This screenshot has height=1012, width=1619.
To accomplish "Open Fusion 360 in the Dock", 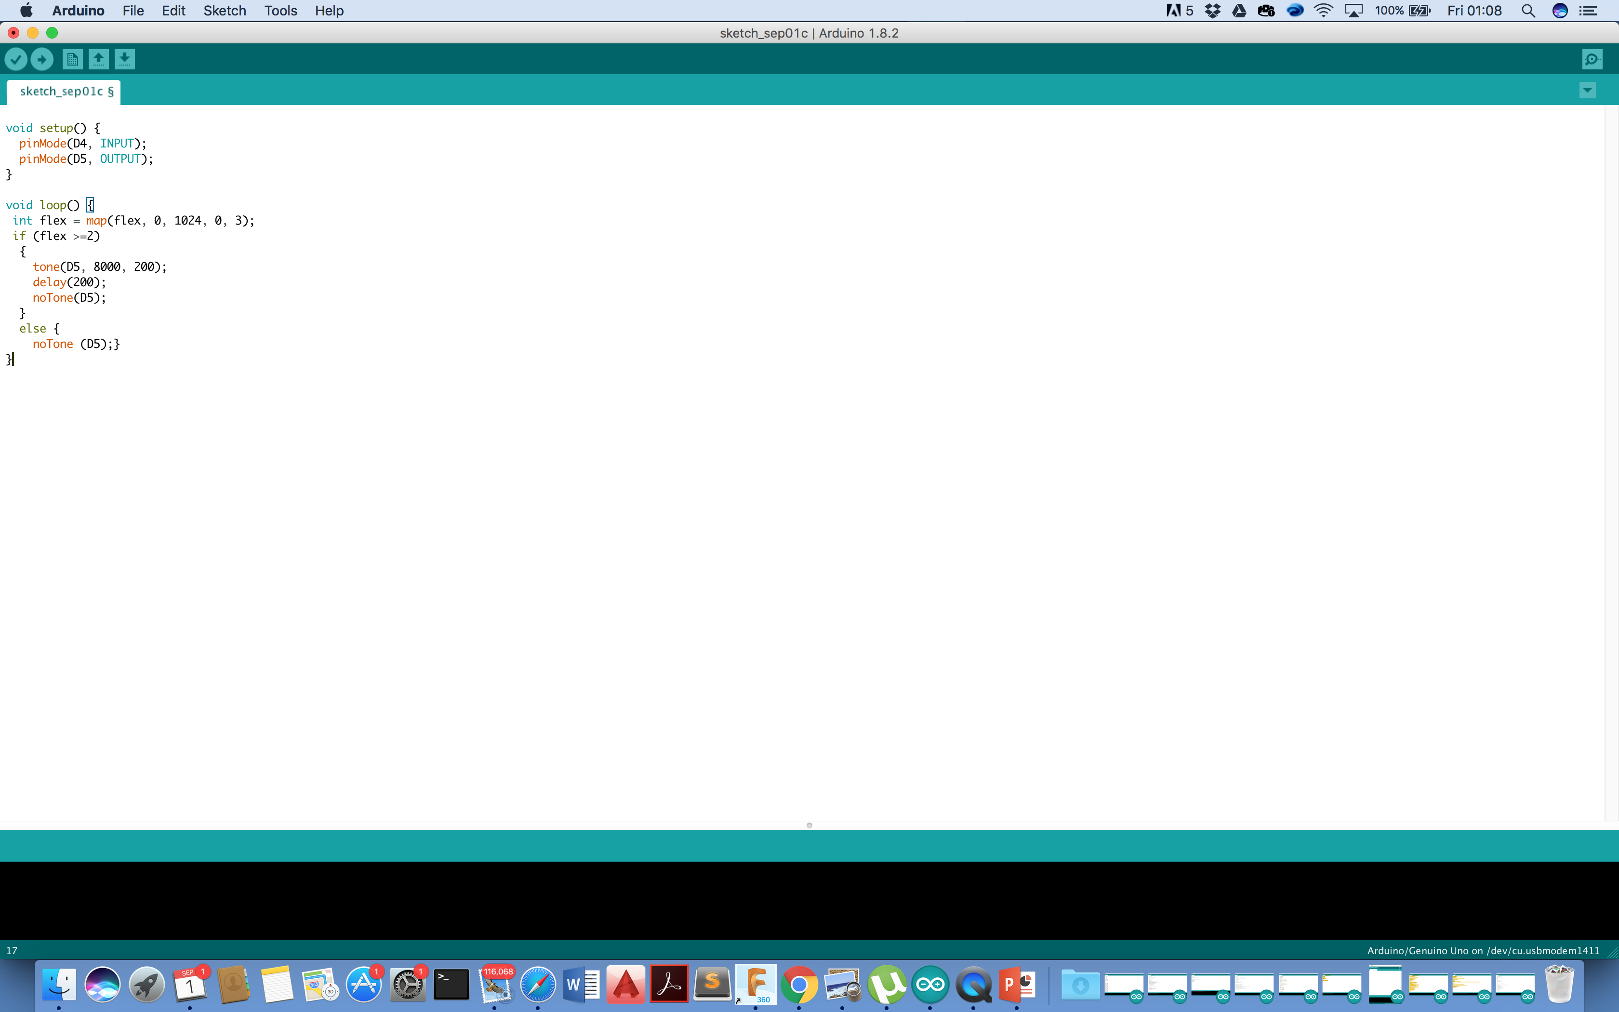I will pos(756,985).
